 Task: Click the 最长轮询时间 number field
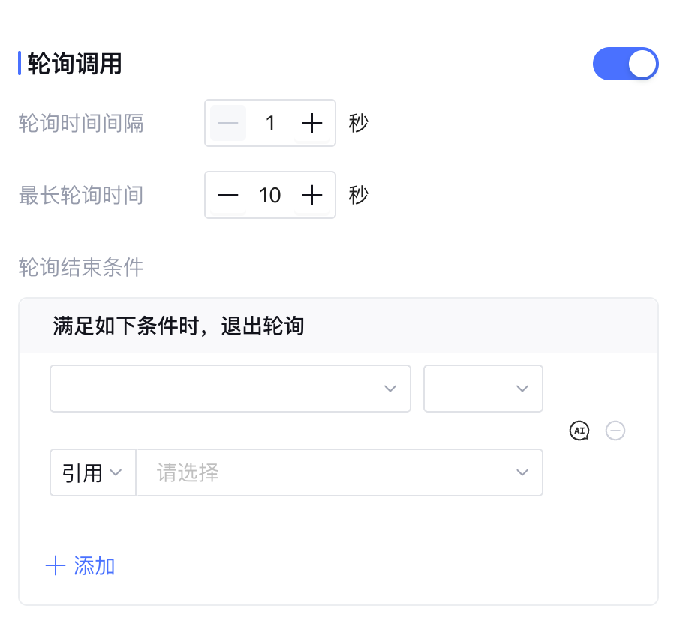pos(270,196)
